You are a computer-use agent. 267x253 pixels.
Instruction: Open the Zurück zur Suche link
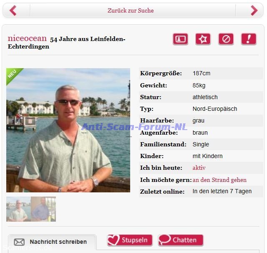(x=131, y=10)
